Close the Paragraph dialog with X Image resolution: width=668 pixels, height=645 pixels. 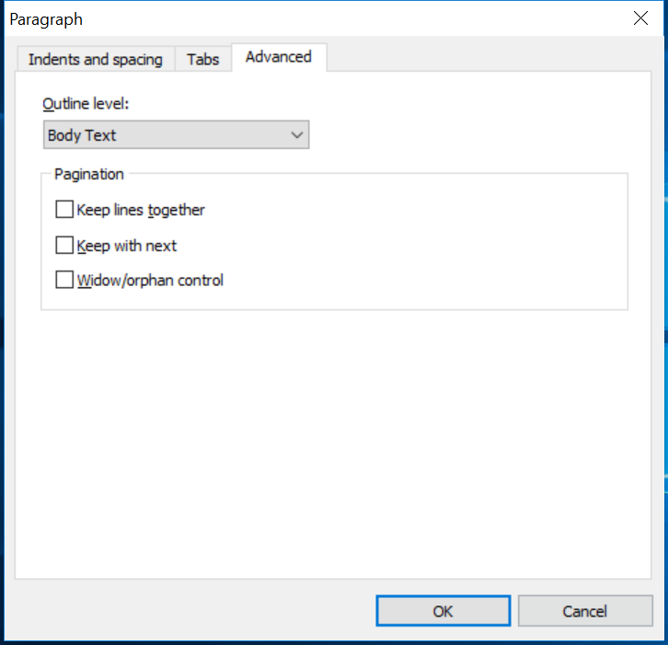[x=640, y=18]
